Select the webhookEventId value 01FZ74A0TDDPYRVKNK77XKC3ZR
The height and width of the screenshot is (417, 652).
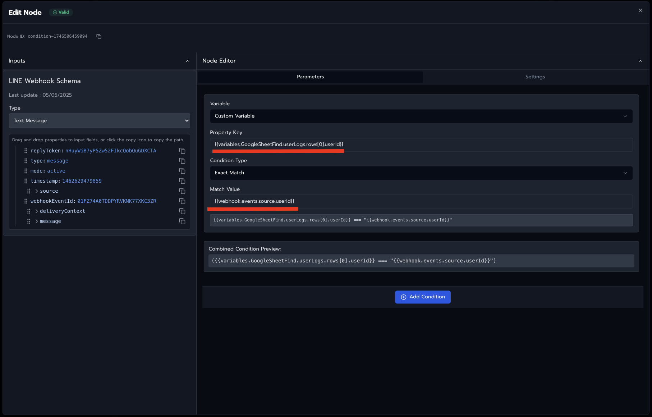pyautogui.click(x=117, y=201)
